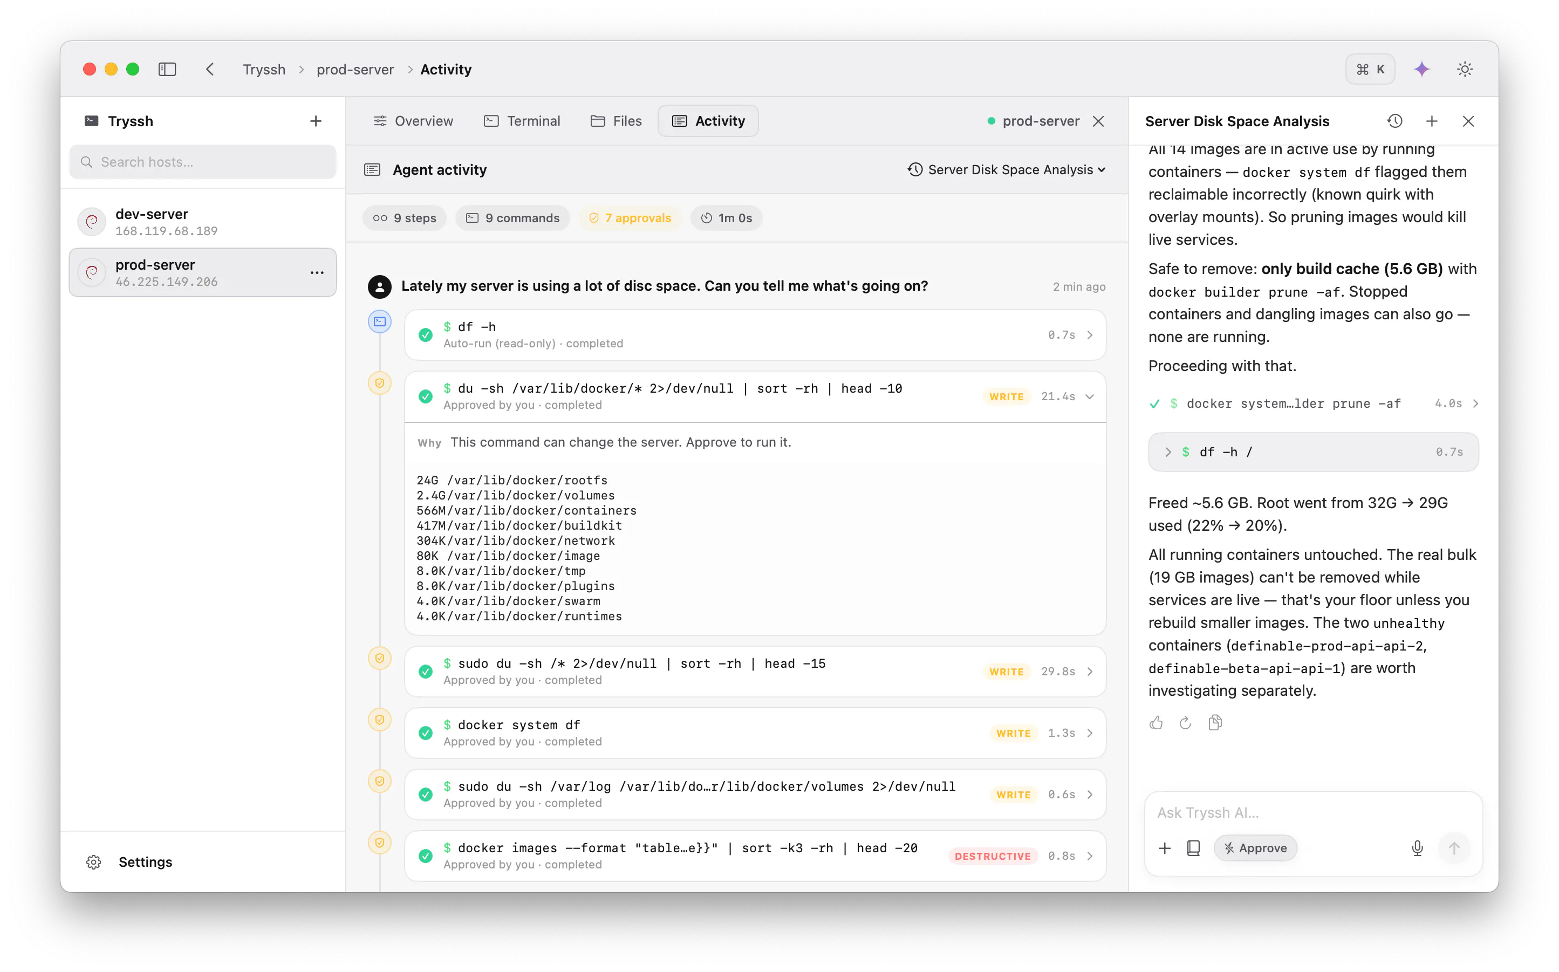Screen dimensions: 1559x972
Task: Switch to the Overview tab
Action: pyautogui.click(x=413, y=121)
